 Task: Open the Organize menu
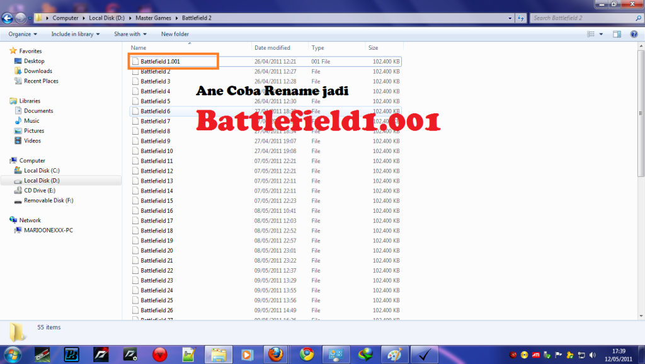point(23,34)
